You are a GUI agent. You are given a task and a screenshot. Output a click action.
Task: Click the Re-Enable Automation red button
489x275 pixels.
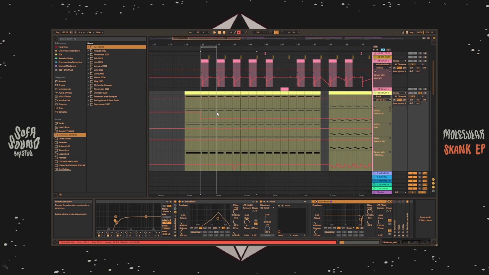(x=239, y=32)
